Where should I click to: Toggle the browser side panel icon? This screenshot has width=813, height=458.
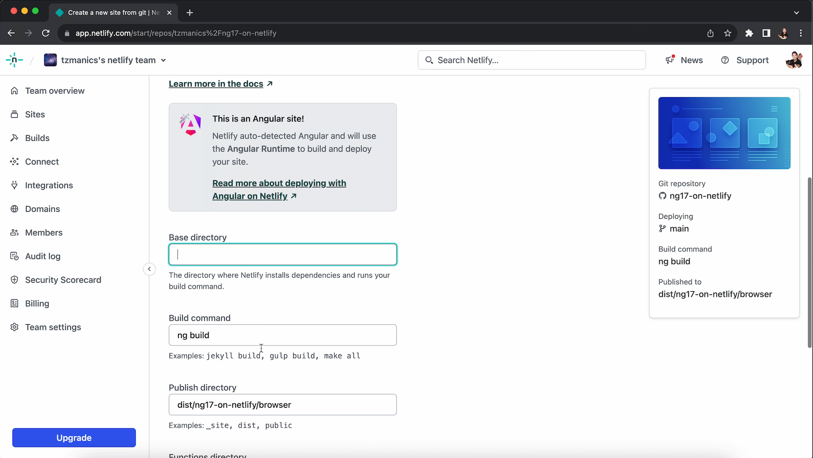point(766,33)
